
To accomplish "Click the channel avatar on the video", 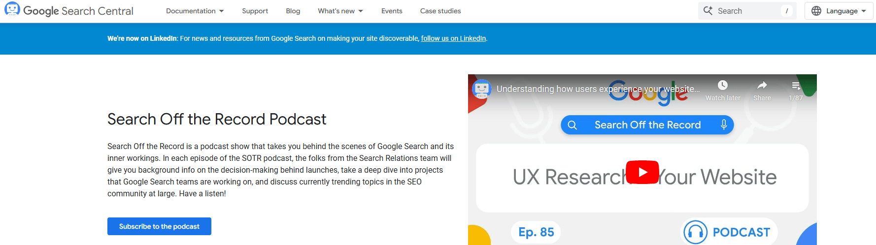I will click(481, 89).
